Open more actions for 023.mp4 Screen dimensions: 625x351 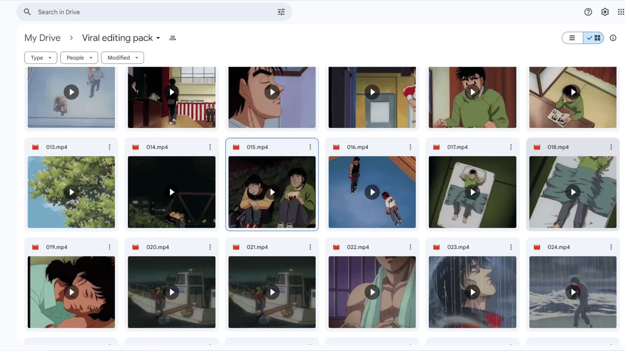(511, 247)
